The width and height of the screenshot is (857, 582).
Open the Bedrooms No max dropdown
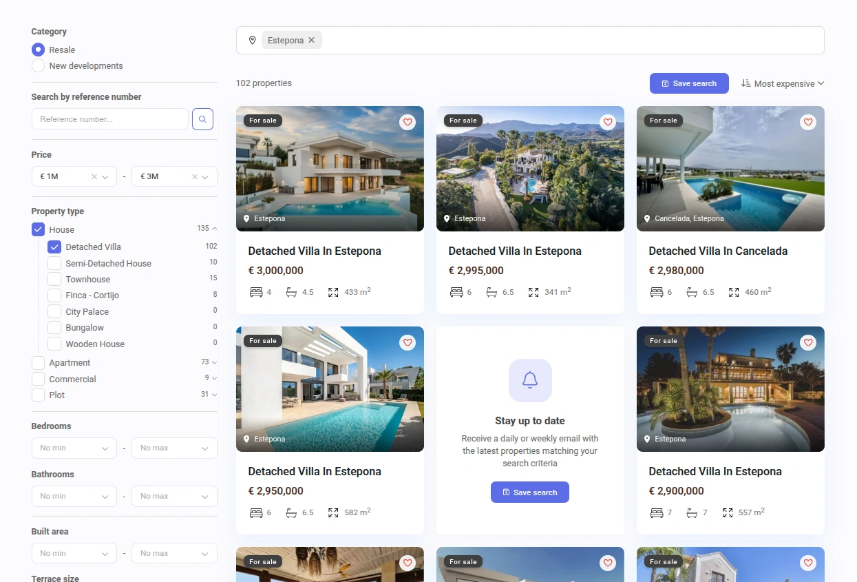(x=174, y=448)
